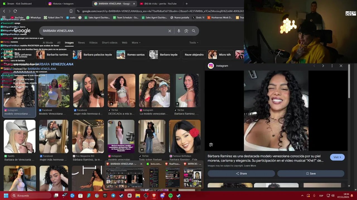357x200 pixels.
Task: Select the Short videos tab
Action: (x=110, y=42)
